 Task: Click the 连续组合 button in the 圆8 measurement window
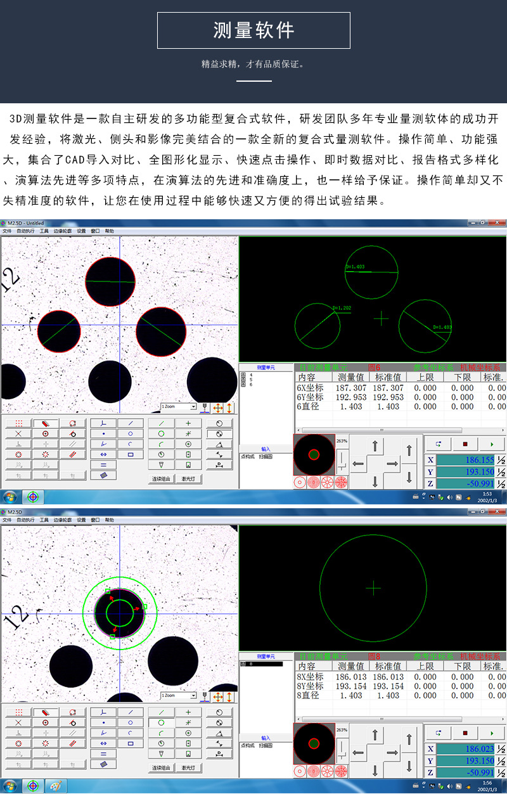161,767
